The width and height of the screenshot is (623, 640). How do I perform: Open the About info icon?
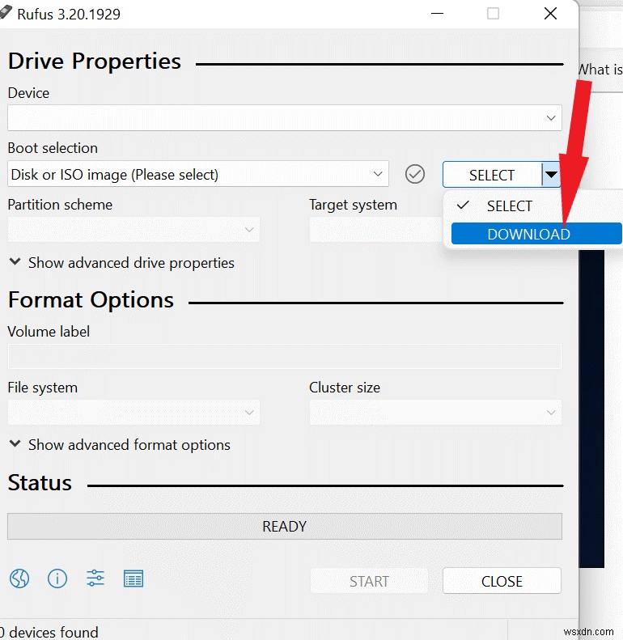coord(57,579)
